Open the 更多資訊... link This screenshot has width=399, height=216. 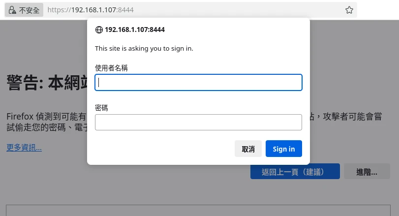24,147
